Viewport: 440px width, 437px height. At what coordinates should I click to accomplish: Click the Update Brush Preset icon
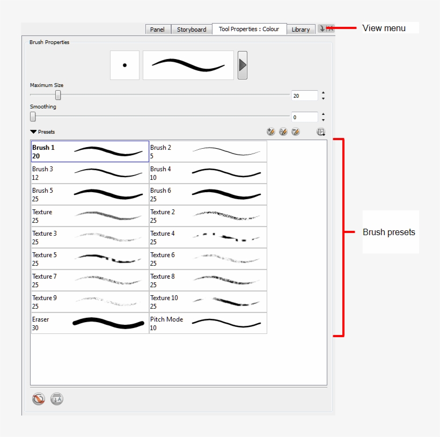283,132
